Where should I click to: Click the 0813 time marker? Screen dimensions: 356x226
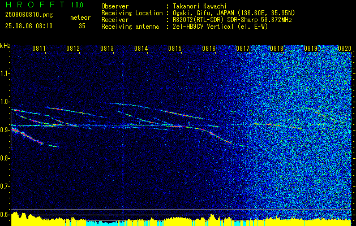click(x=107, y=48)
